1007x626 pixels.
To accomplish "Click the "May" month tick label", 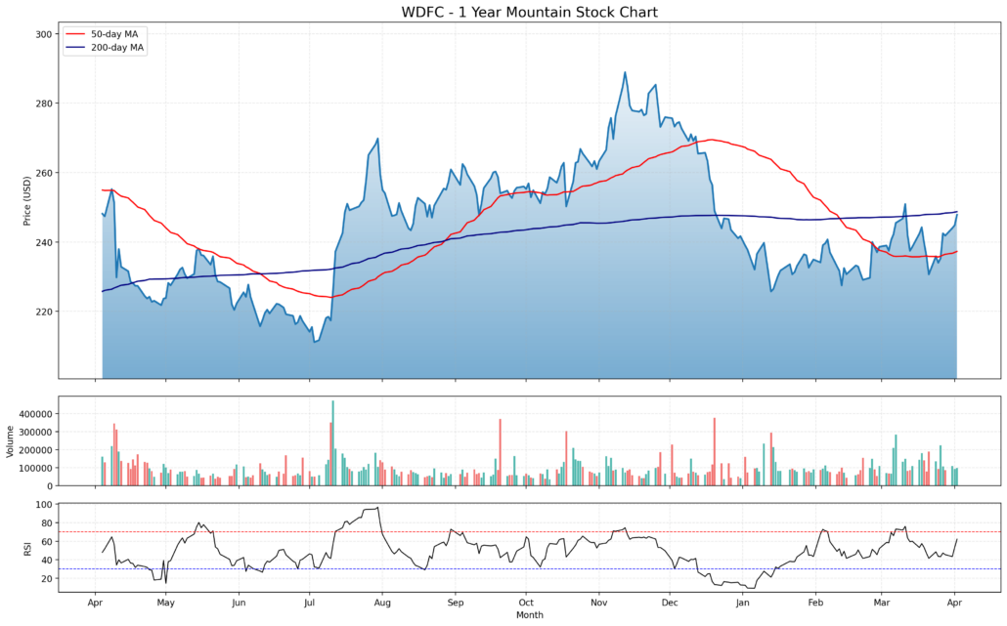I will tap(165, 603).
